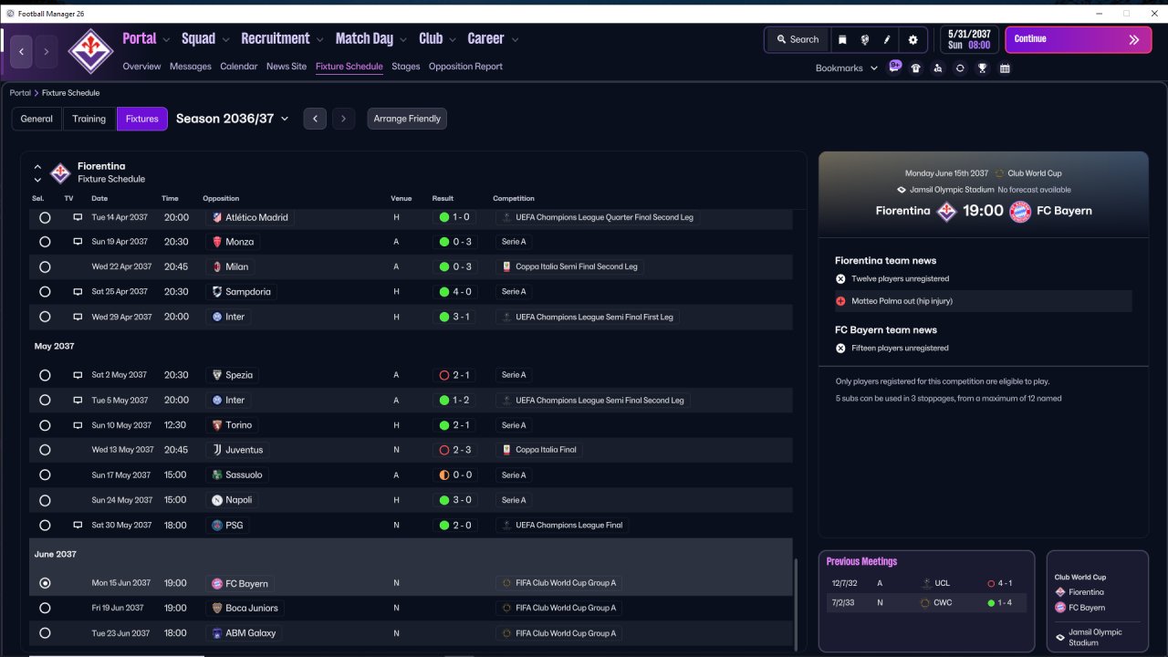Image resolution: width=1168 pixels, height=657 pixels.
Task: Open the Boca Juniors opposition link
Action: [245, 608]
